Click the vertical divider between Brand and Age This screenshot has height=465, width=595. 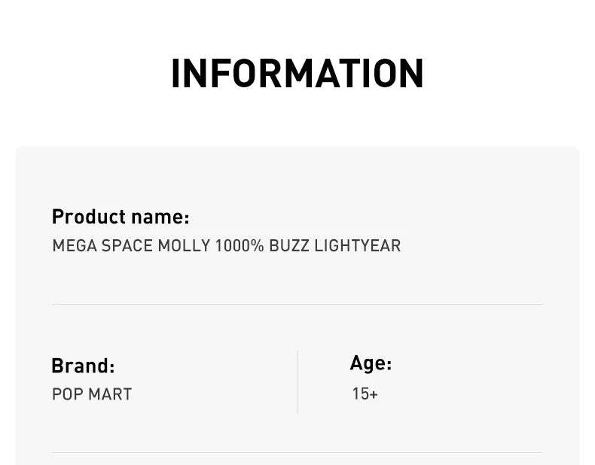(x=297, y=381)
